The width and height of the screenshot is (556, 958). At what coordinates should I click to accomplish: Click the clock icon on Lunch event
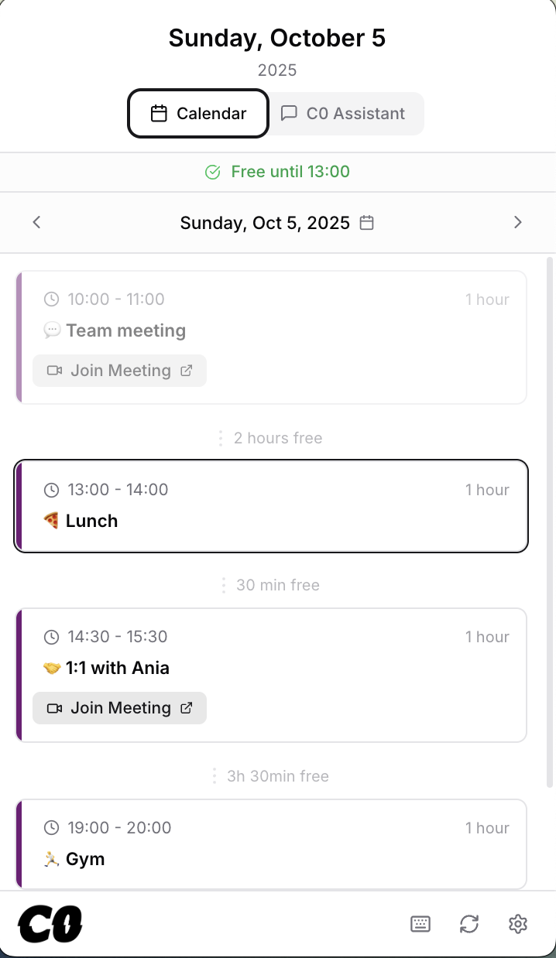click(x=51, y=490)
